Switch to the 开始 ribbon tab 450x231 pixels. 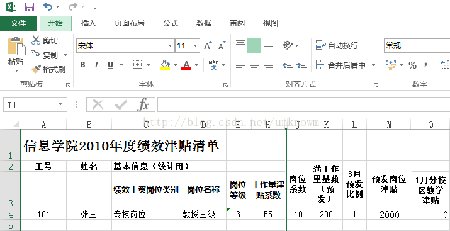[55, 23]
